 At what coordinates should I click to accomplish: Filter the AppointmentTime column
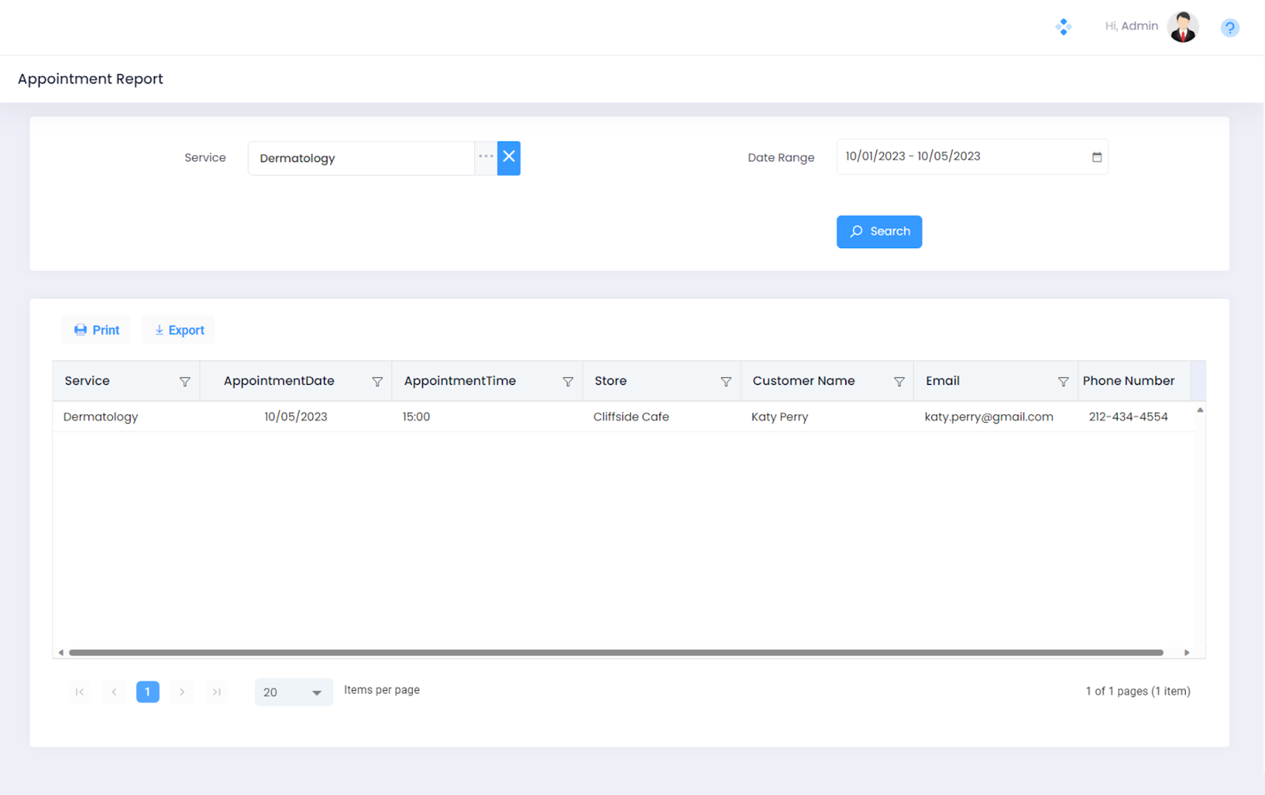[568, 382]
